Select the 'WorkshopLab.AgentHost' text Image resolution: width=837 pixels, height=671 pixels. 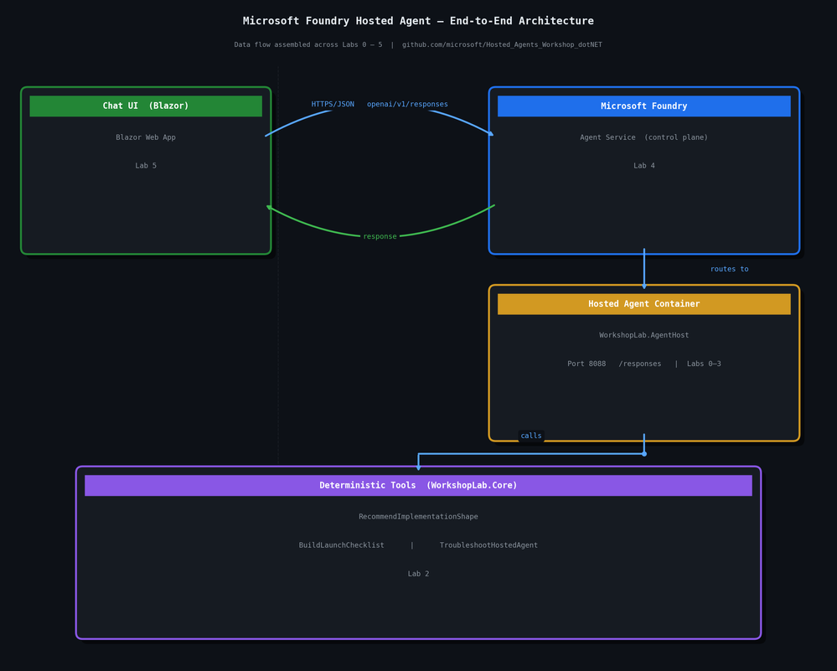643,335
